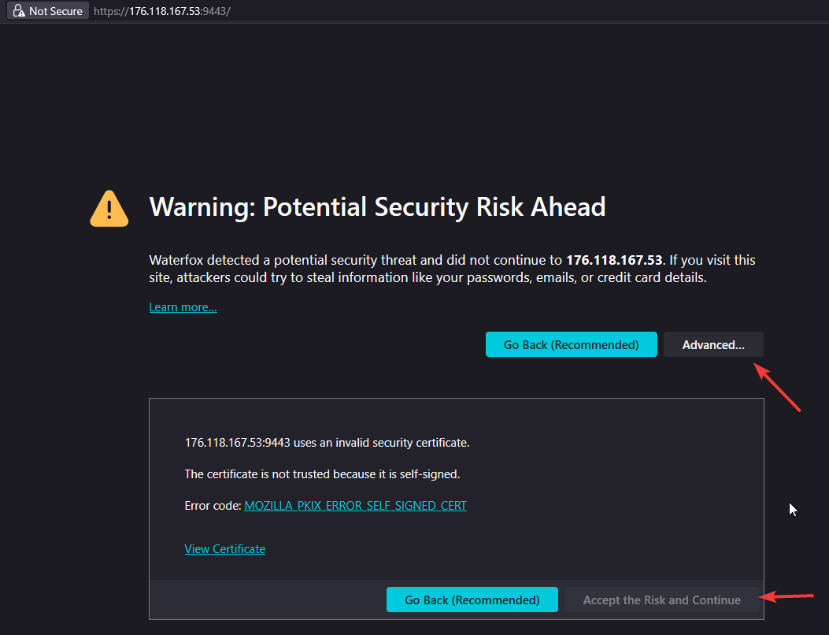The width and height of the screenshot is (829, 635).
Task: Click the "Not Secure" identity label
Action: (x=55, y=11)
